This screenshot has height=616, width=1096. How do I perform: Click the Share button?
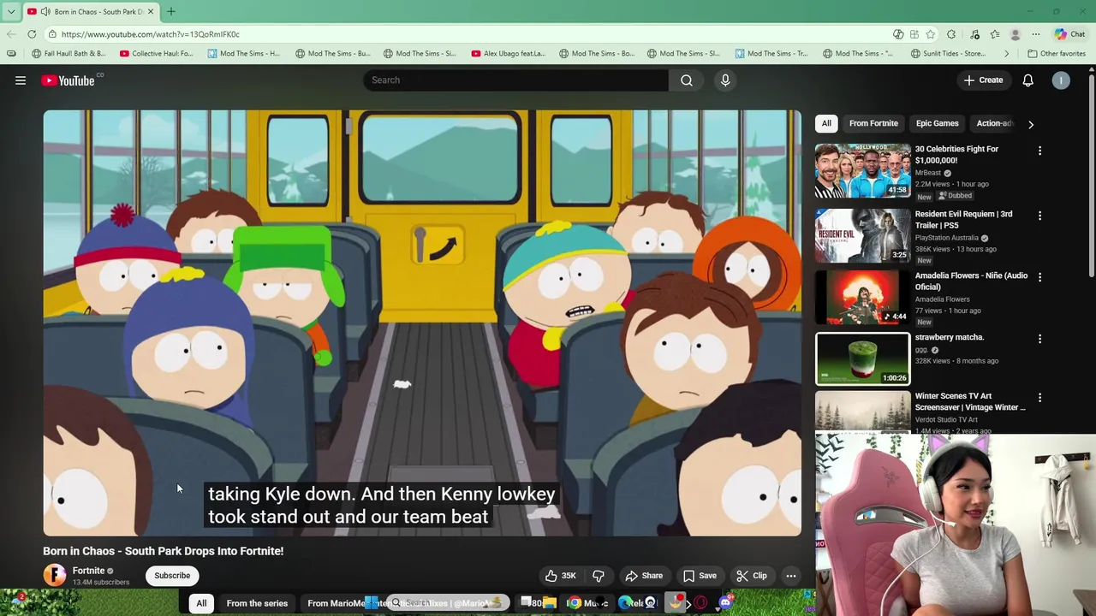pyautogui.click(x=644, y=576)
